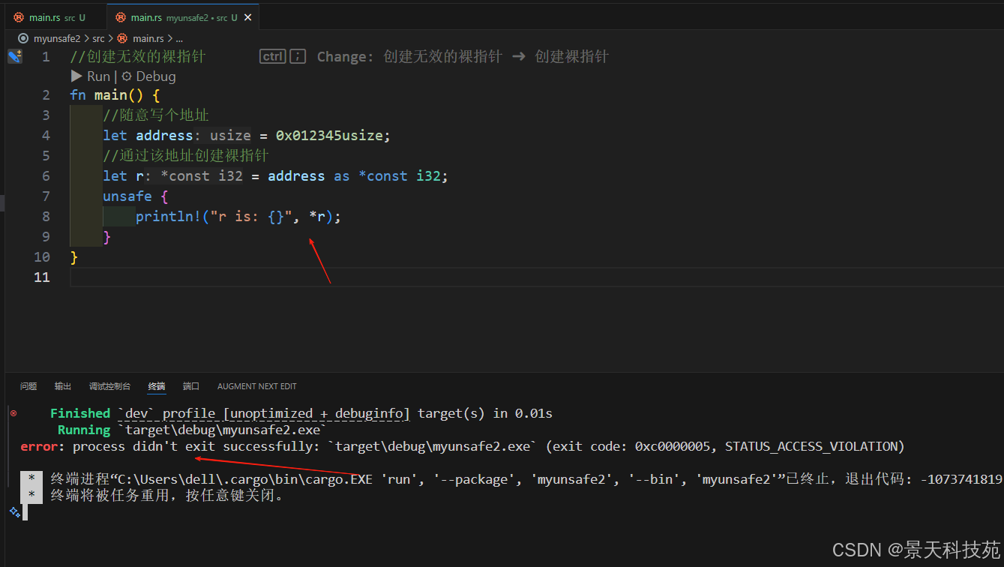Screen dimensions: 1004x567
Task: Switch to the 终端 panel tab
Action: pyautogui.click(x=156, y=385)
